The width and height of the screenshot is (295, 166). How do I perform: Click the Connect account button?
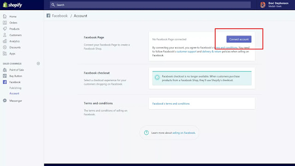[239, 39]
